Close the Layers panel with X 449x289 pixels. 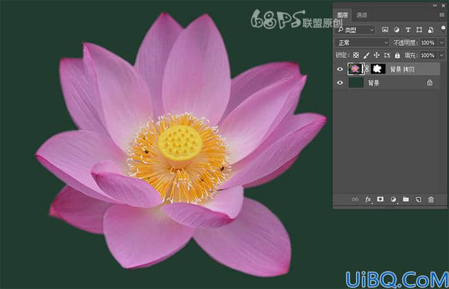pyautogui.click(x=443, y=5)
